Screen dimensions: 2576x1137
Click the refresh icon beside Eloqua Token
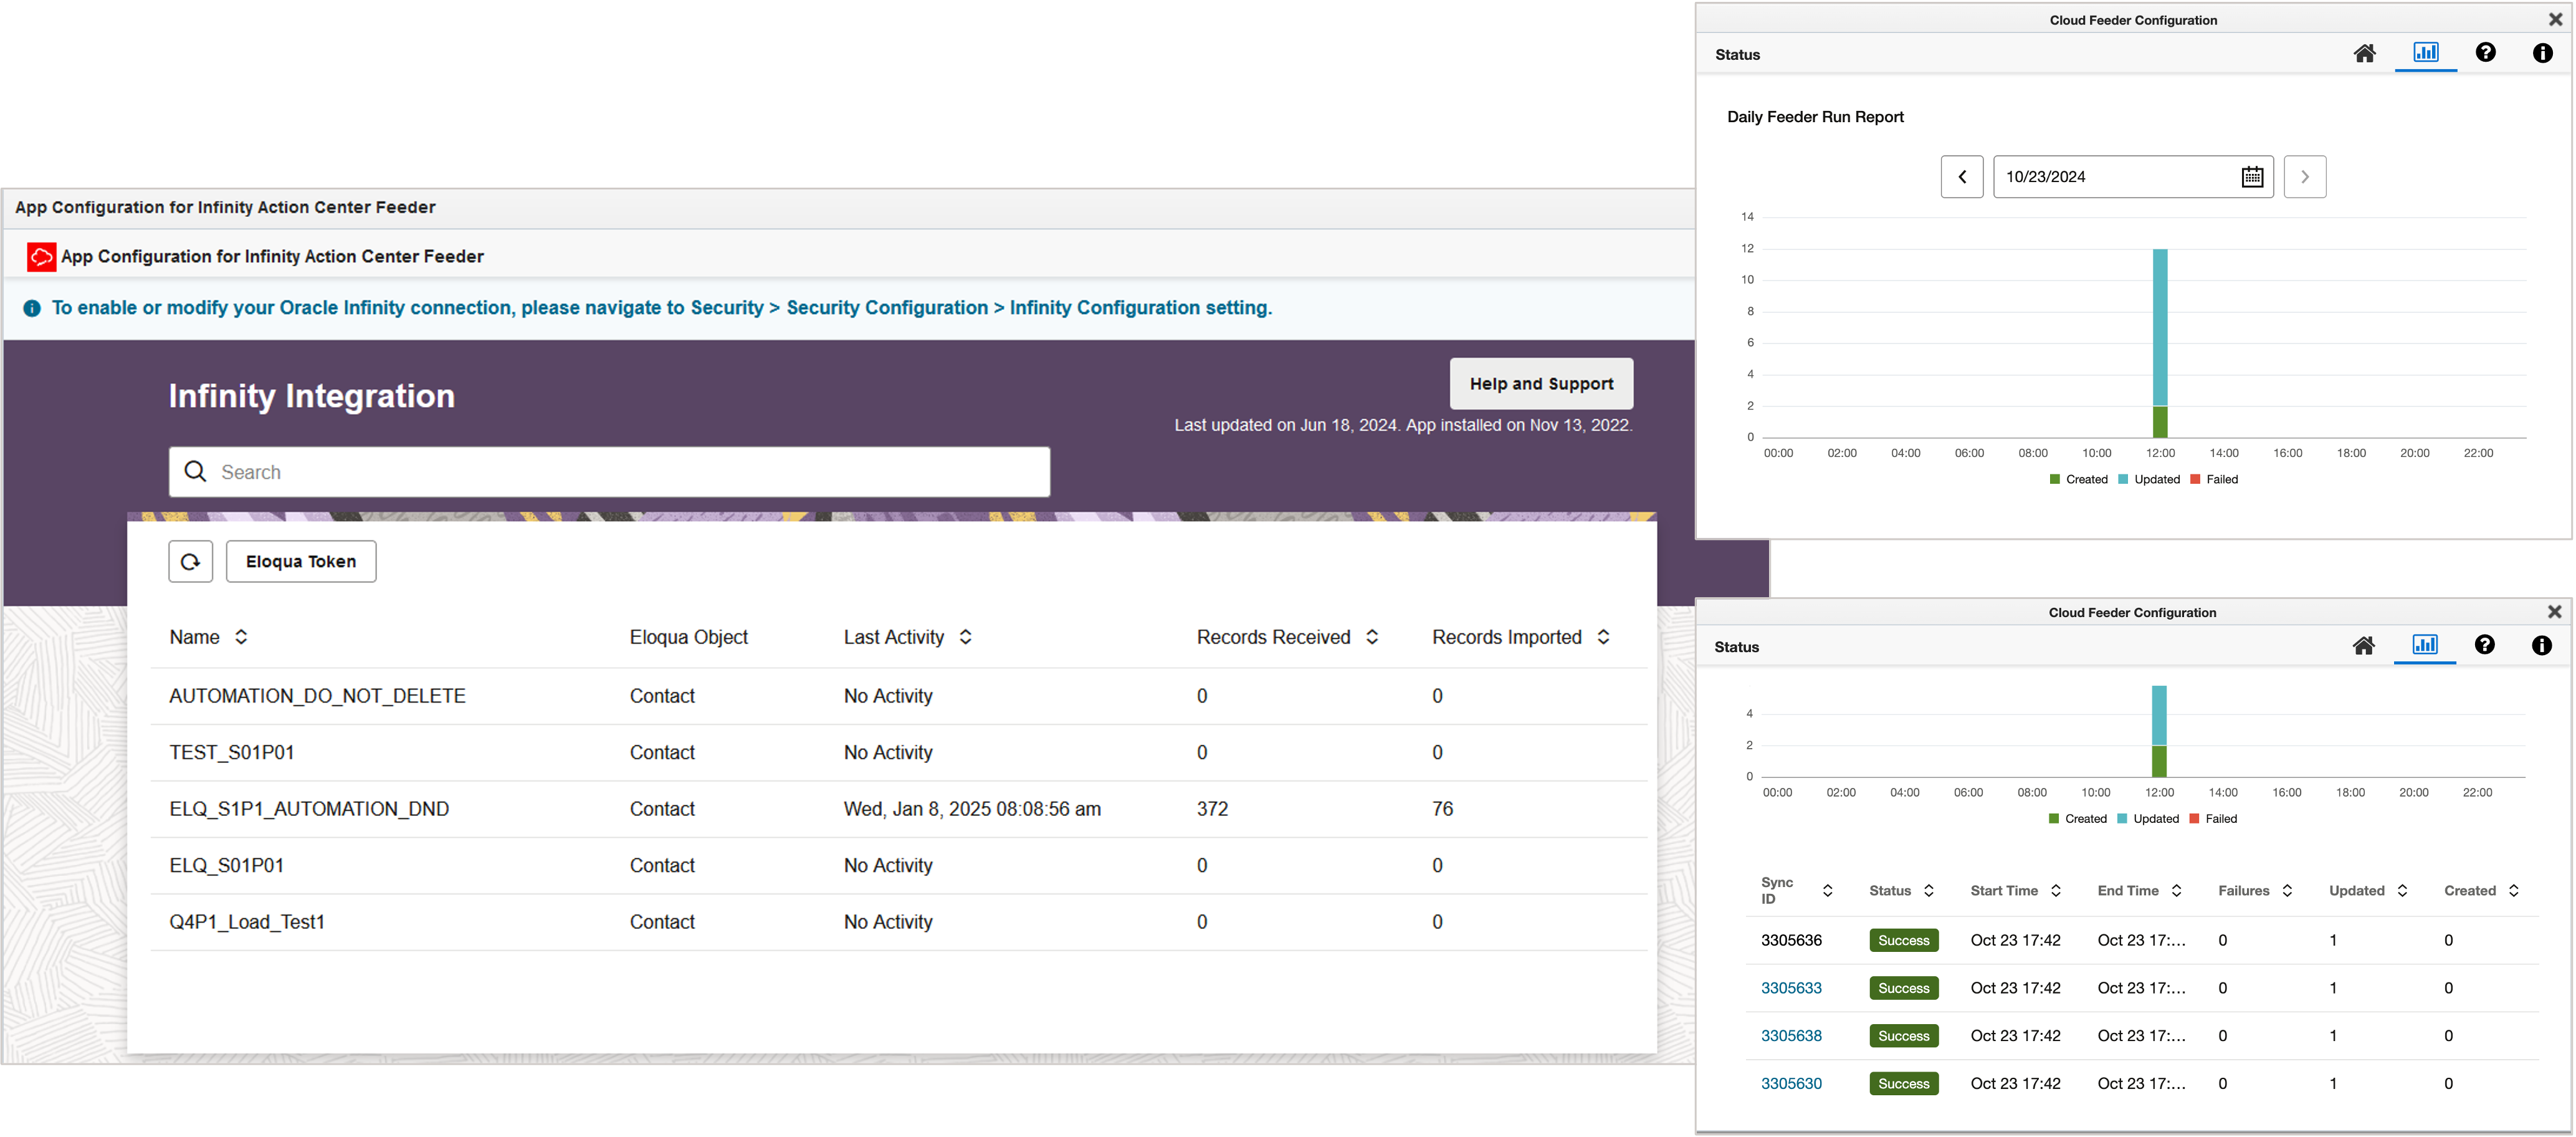(190, 562)
